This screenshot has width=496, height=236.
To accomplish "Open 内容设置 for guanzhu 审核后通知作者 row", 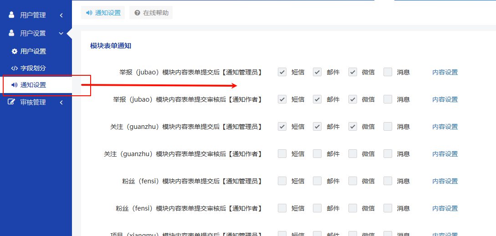I will coord(445,154).
